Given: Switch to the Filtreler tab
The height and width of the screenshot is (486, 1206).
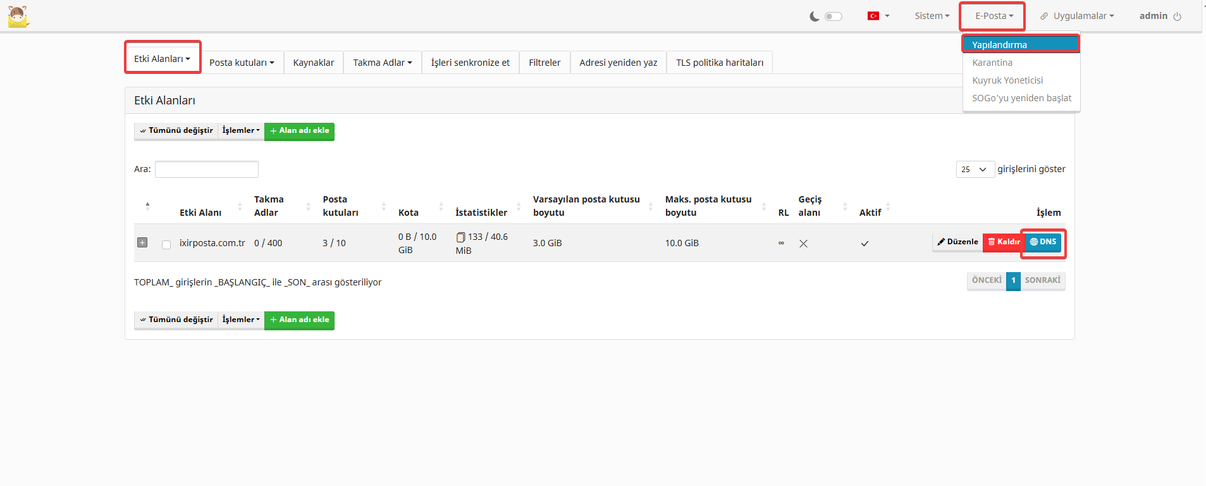Looking at the screenshot, I should [545, 63].
